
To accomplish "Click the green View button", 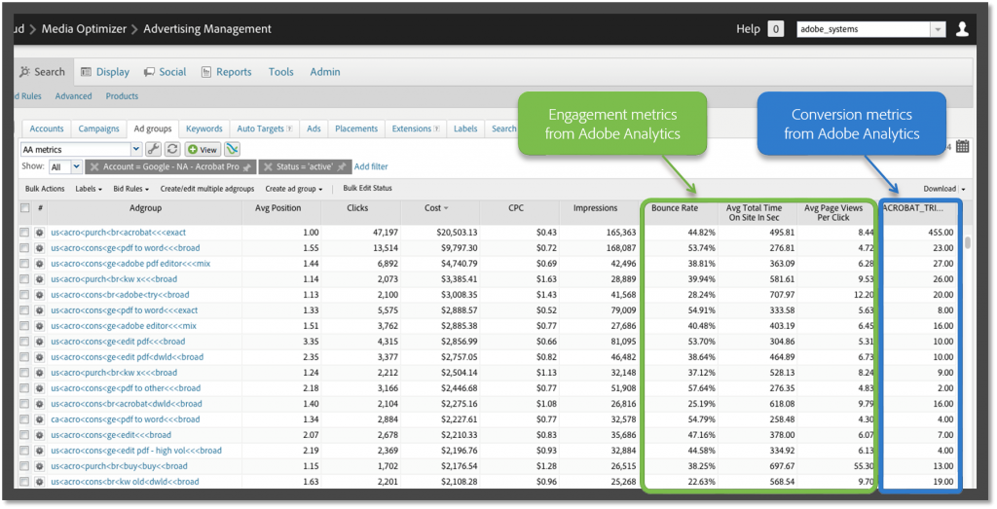I will [x=203, y=149].
